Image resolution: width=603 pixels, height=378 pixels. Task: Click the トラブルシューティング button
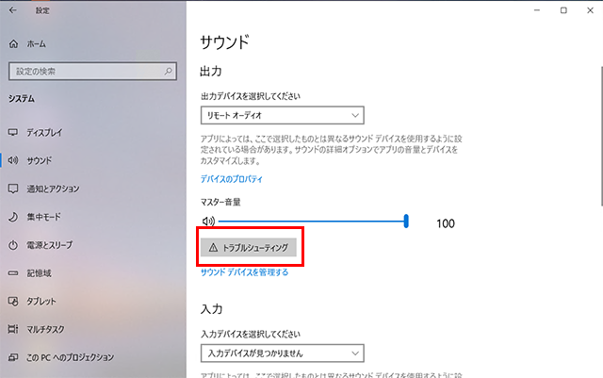(249, 248)
